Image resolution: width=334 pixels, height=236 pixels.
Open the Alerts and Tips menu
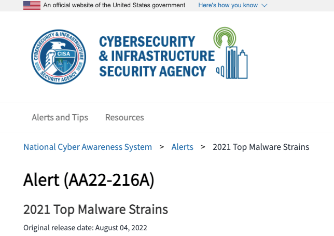60,117
